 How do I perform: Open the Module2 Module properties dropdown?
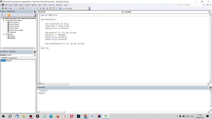point(34,55)
